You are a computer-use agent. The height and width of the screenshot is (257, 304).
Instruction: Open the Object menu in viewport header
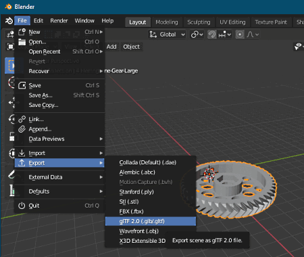tap(131, 47)
